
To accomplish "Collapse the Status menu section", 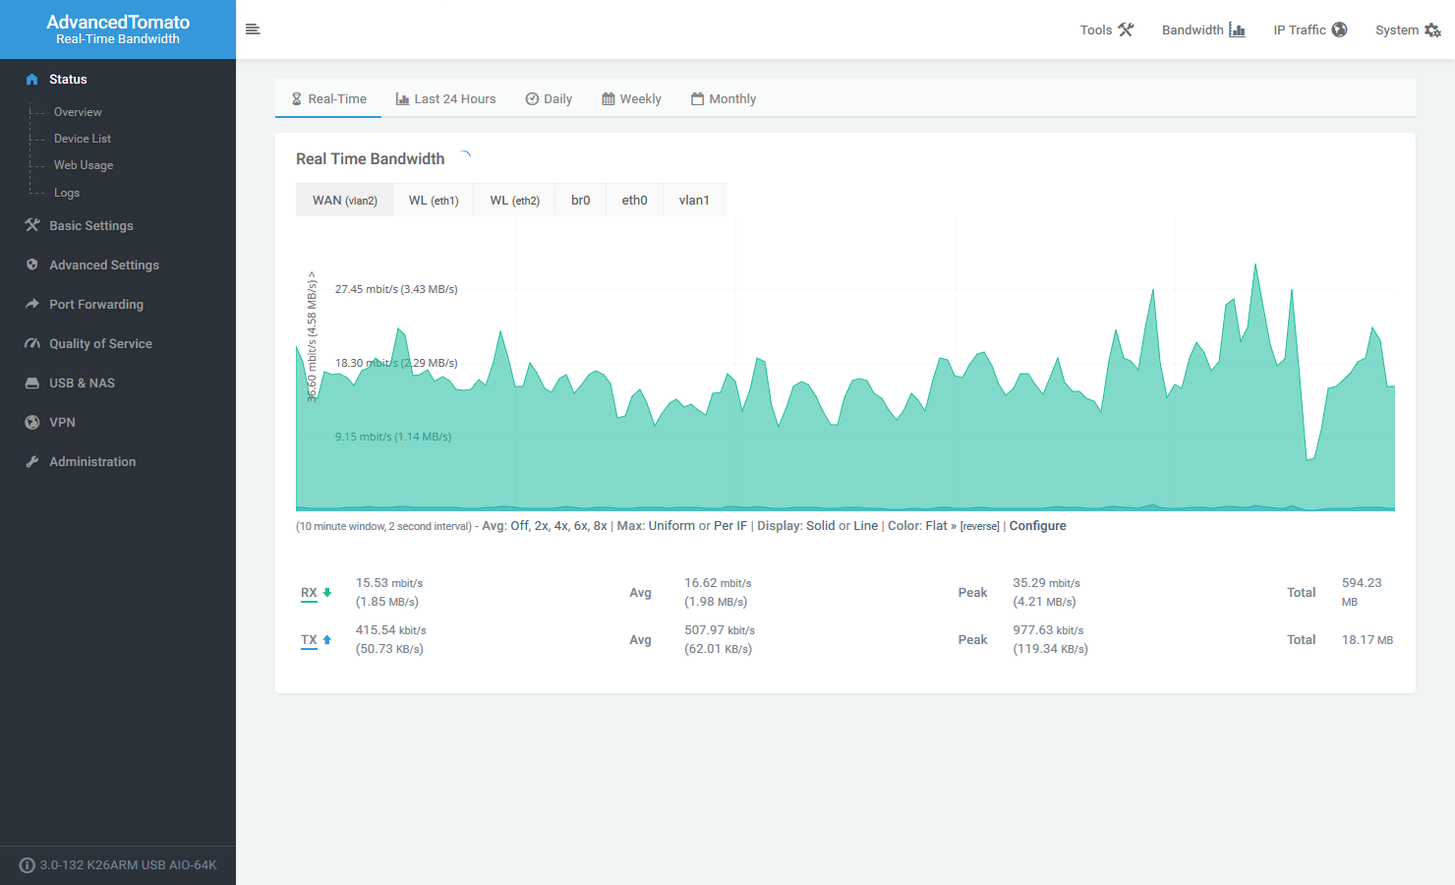I will pyautogui.click(x=118, y=79).
